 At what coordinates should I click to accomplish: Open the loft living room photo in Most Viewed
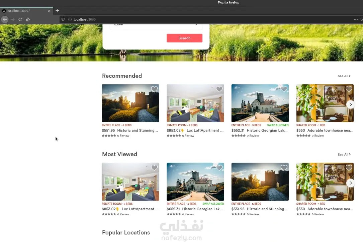coord(130,182)
